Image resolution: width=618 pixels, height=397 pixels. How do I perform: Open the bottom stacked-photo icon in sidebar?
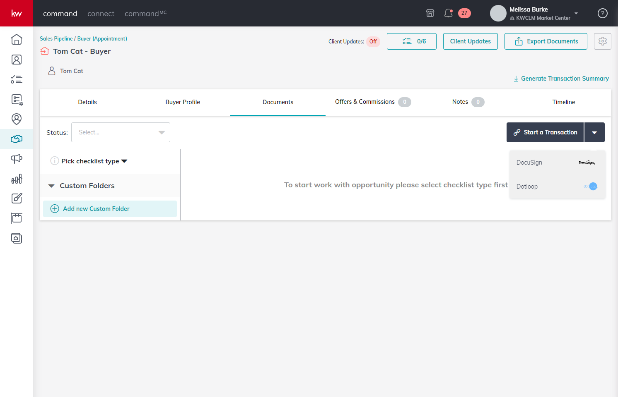17,238
